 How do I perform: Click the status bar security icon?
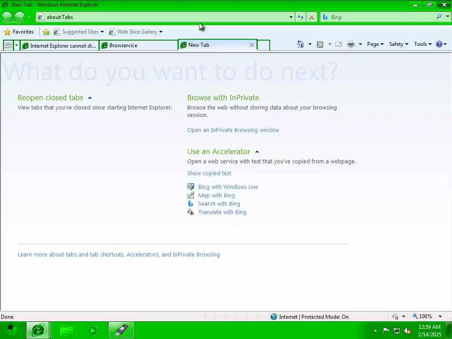pos(395,316)
